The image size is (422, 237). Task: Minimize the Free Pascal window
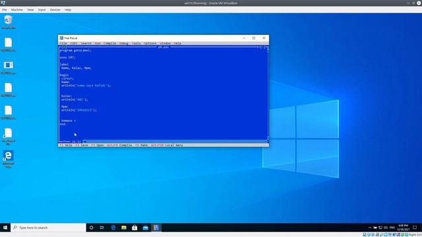pyautogui.click(x=244, y=38)
